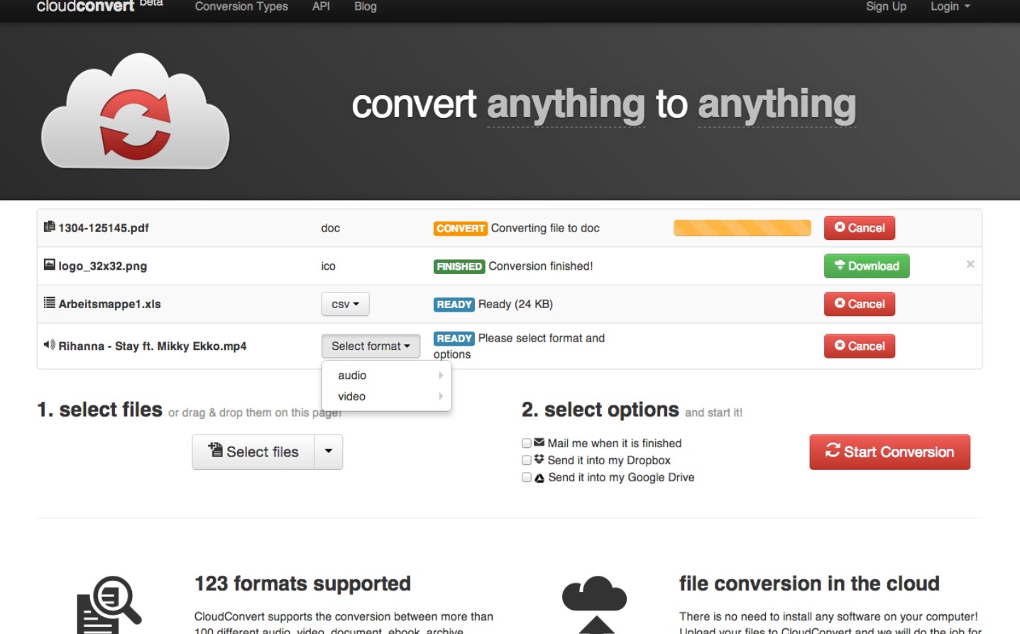Enable Mail me when it is finished
1020x634 pixels.
(x=527, y=443)
